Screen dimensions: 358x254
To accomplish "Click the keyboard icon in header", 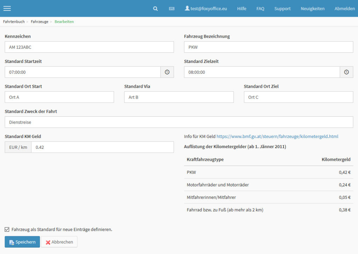I will click(x=172, y=8).
